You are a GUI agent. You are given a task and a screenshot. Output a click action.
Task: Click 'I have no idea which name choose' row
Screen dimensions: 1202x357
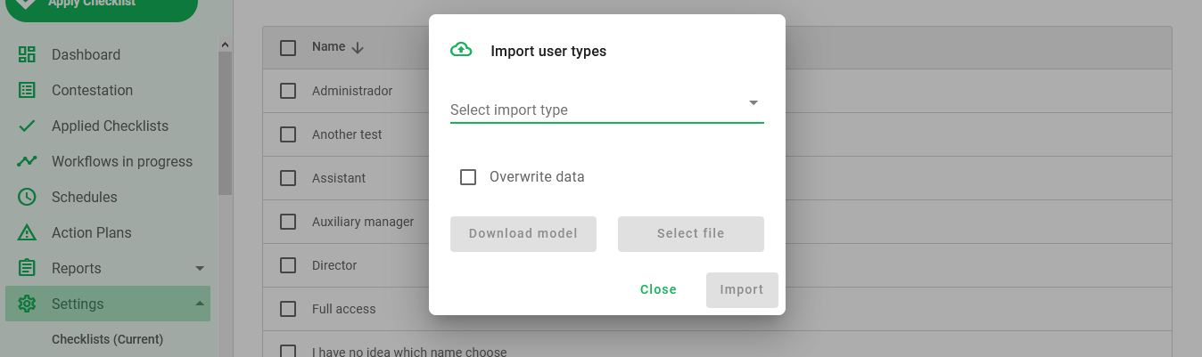click(x=409, y=352)
